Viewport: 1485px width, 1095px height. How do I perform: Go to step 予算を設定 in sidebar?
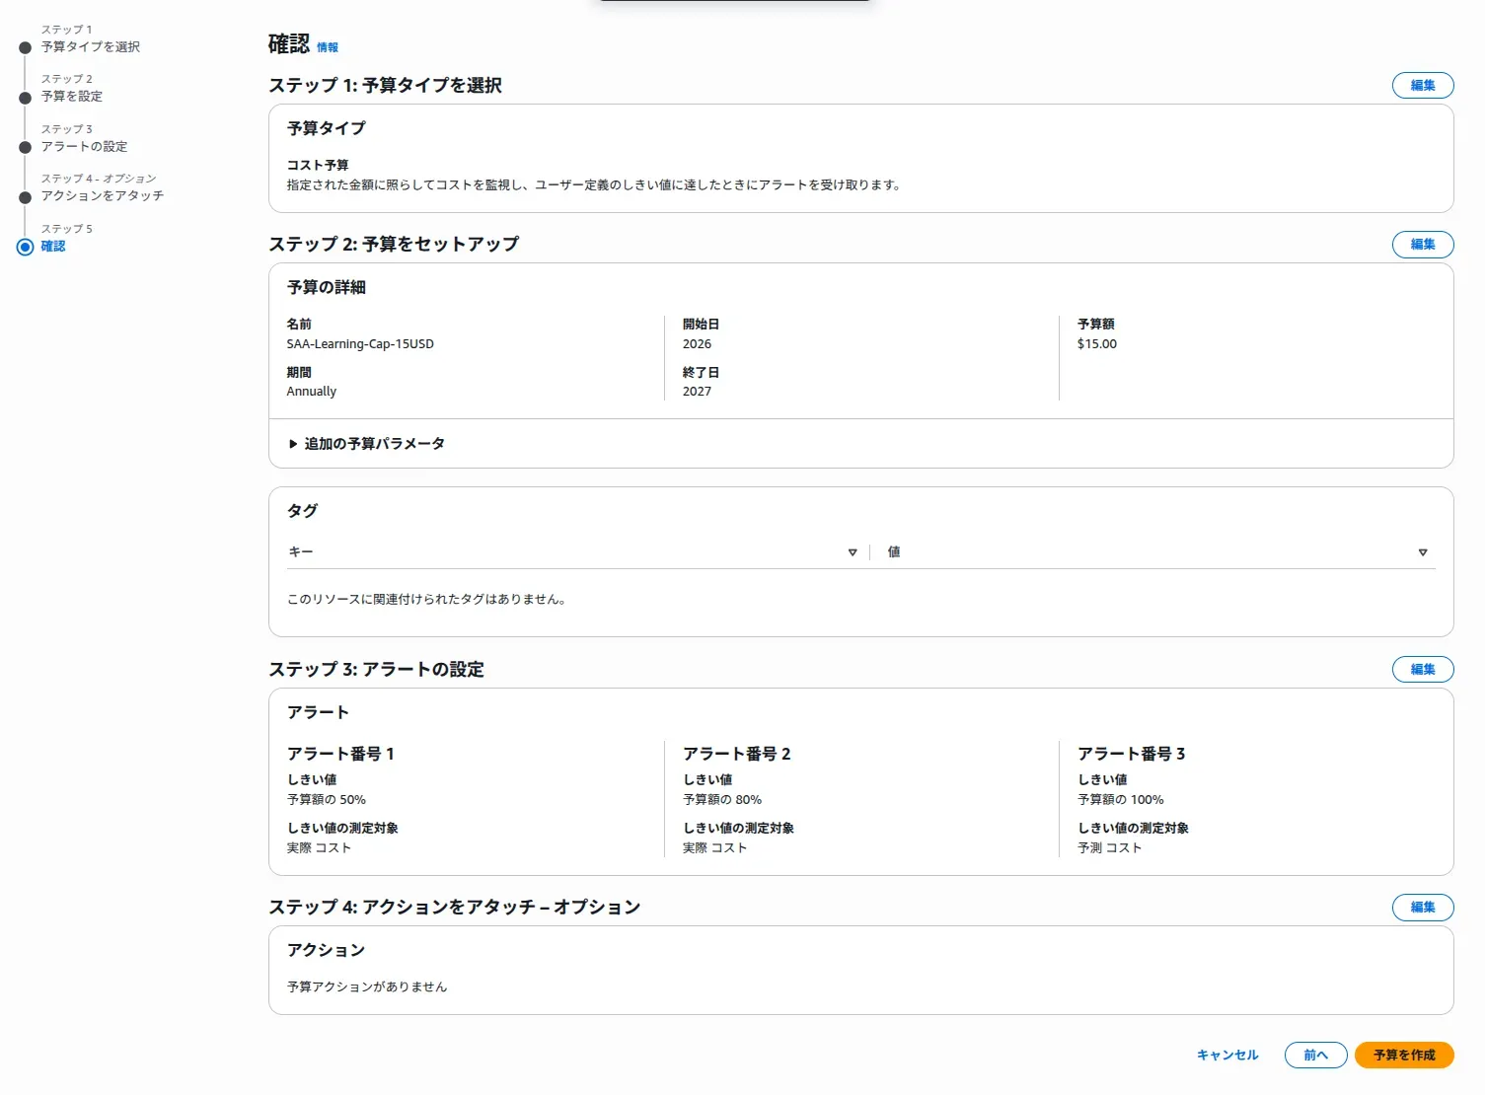(x=72, y=97)
